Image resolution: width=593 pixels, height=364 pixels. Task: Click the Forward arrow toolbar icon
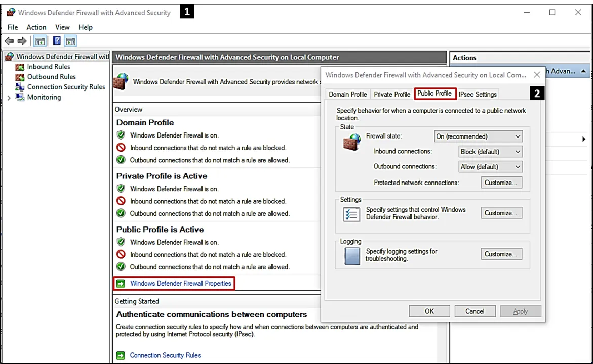point(22,41)
